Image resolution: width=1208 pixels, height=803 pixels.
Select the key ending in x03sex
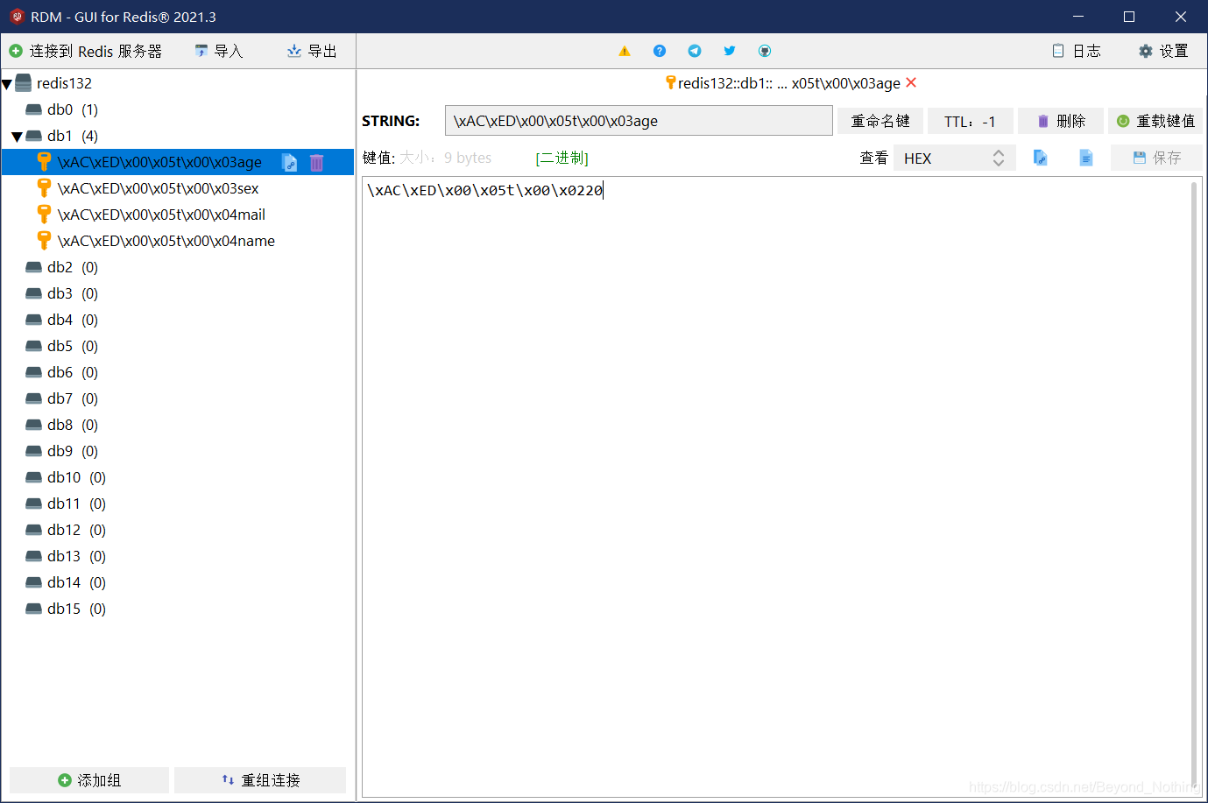click(158, 188)
